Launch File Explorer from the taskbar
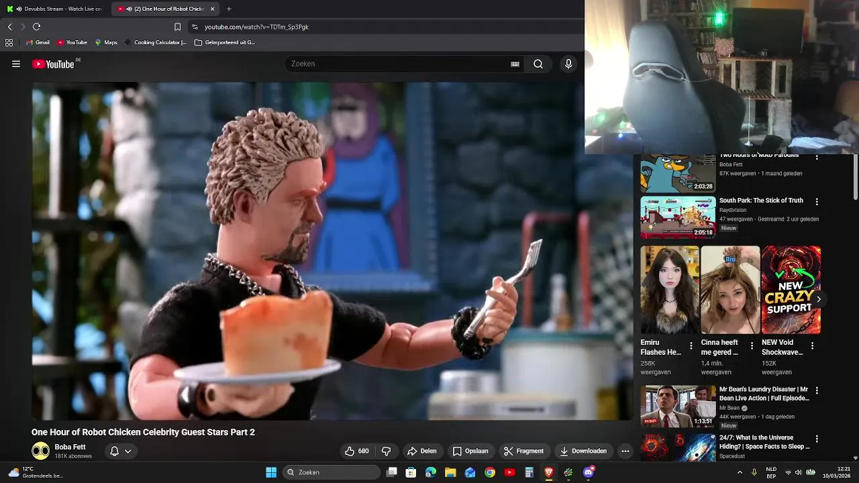The width and height of the screenshot is (859, 483). (x=450, y=472)
